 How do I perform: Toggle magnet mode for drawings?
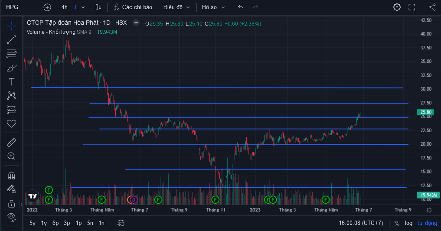click(x=12, y=176)
